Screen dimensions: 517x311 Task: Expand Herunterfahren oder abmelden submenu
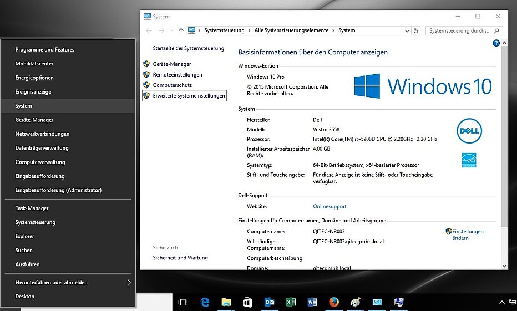(129, 282)
